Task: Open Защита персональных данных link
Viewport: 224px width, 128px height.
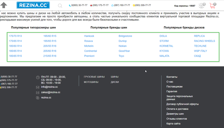Action: 179,98
